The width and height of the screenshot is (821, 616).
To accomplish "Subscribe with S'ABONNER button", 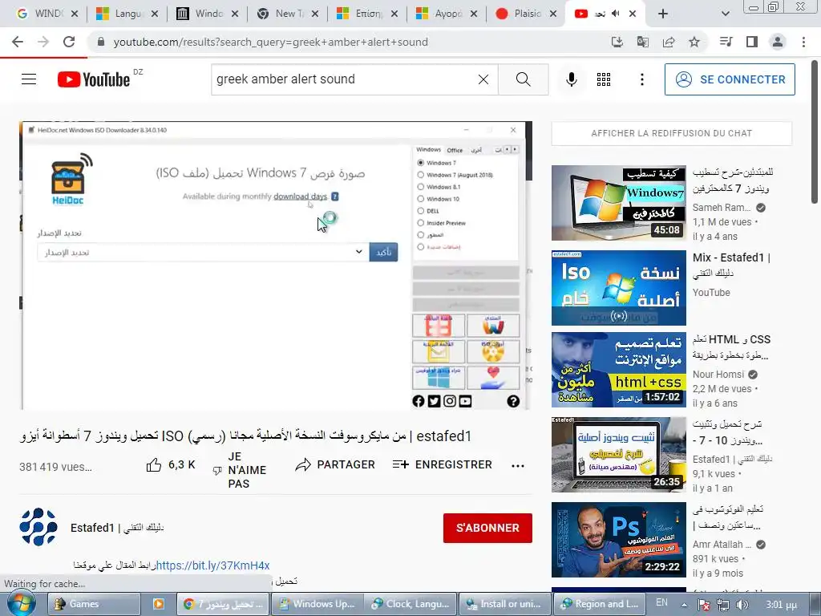I will pyautogui.click(x=487, y=528).
